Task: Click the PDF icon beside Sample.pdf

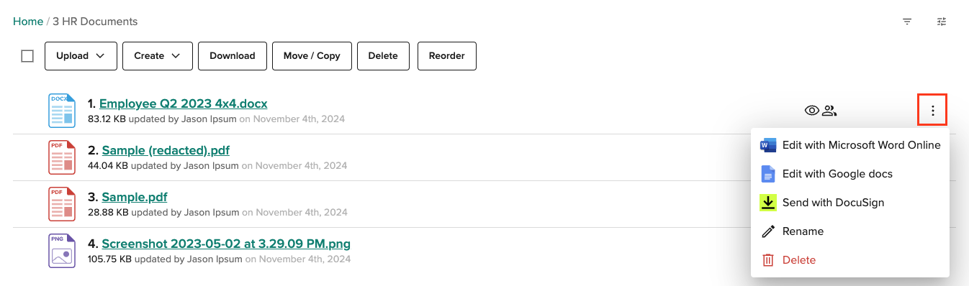Action: click(61, 204)
